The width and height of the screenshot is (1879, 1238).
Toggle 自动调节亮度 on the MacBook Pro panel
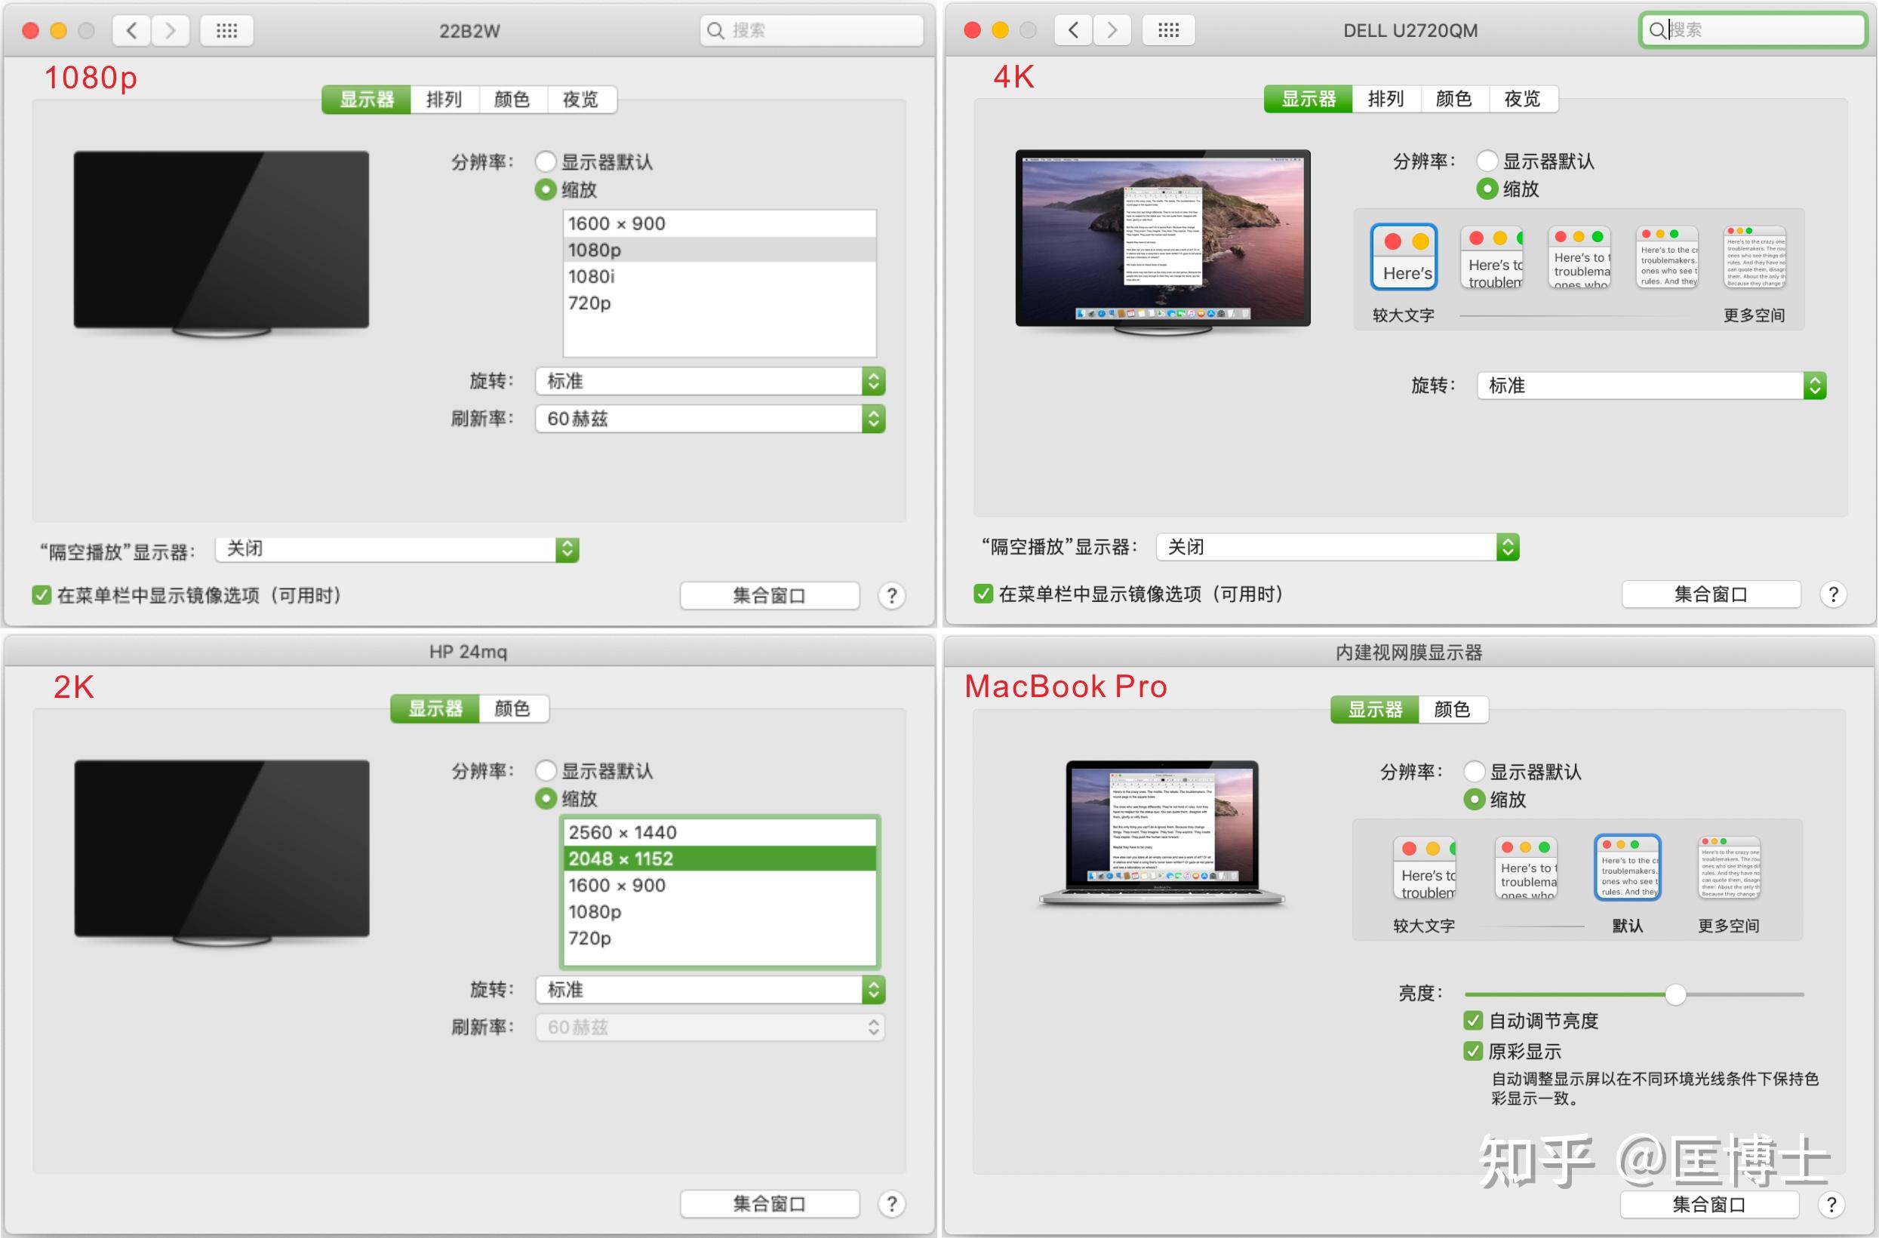click(1472, 1020)
